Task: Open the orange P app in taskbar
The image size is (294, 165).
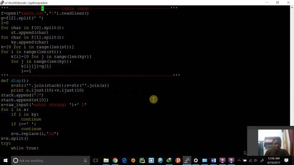Action: pyautogui.click(x=178, y=160)
